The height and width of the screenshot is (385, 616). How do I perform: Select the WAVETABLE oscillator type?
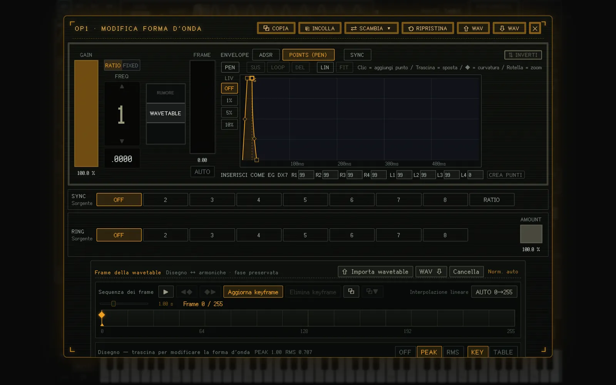(x=166, y=113)
